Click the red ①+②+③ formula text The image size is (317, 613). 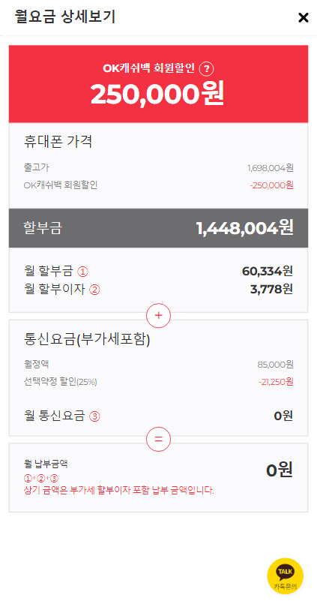point(41,478)
